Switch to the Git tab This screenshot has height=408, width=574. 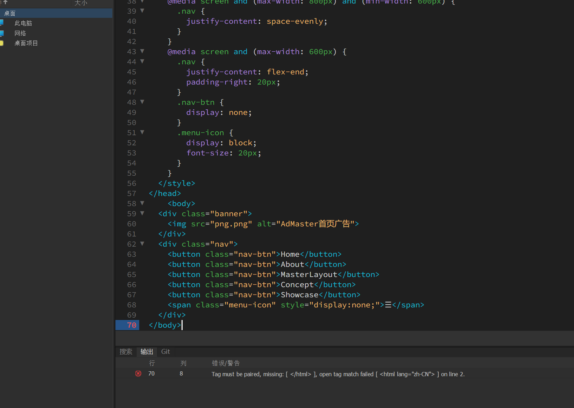165,352
